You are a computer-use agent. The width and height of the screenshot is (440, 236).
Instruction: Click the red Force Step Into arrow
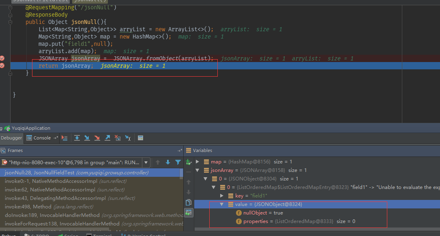coord(97,138)
